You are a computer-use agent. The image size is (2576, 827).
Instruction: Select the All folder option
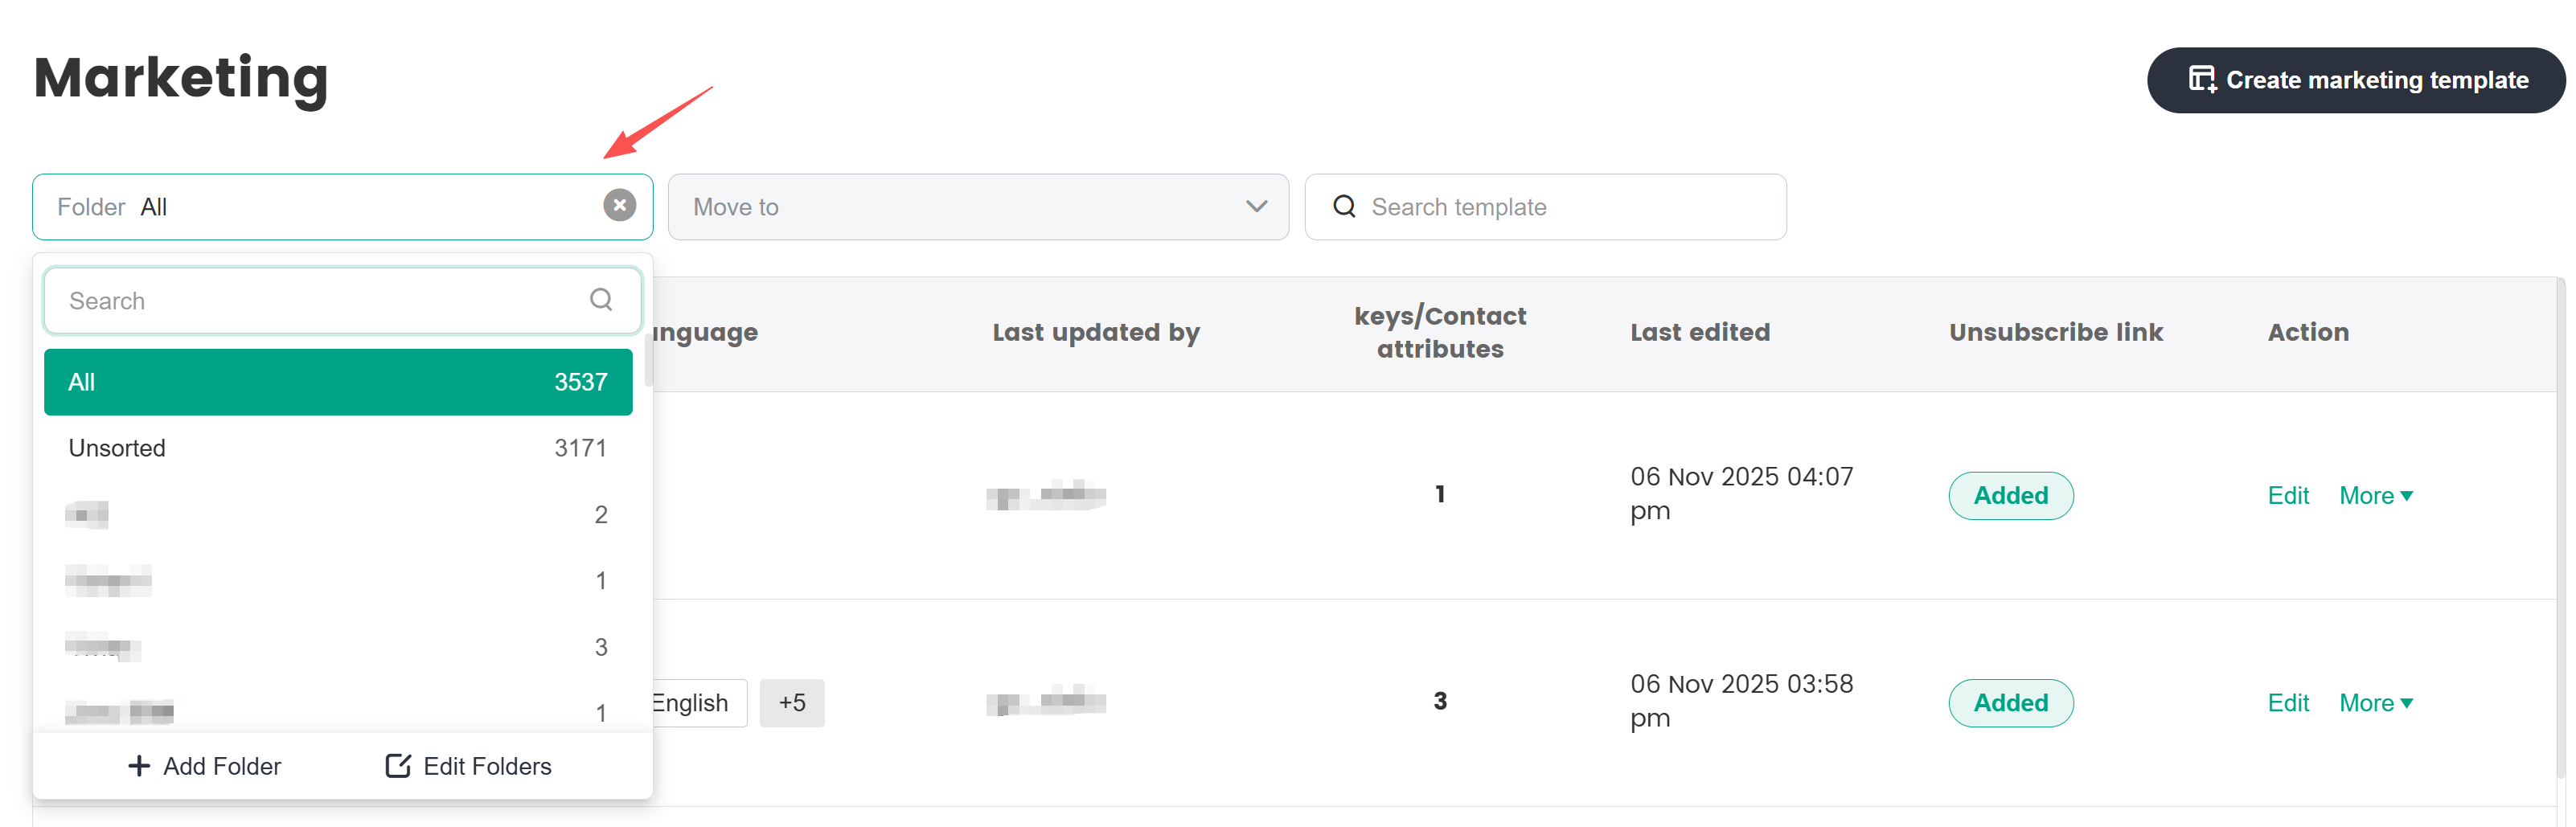[338, 382]
